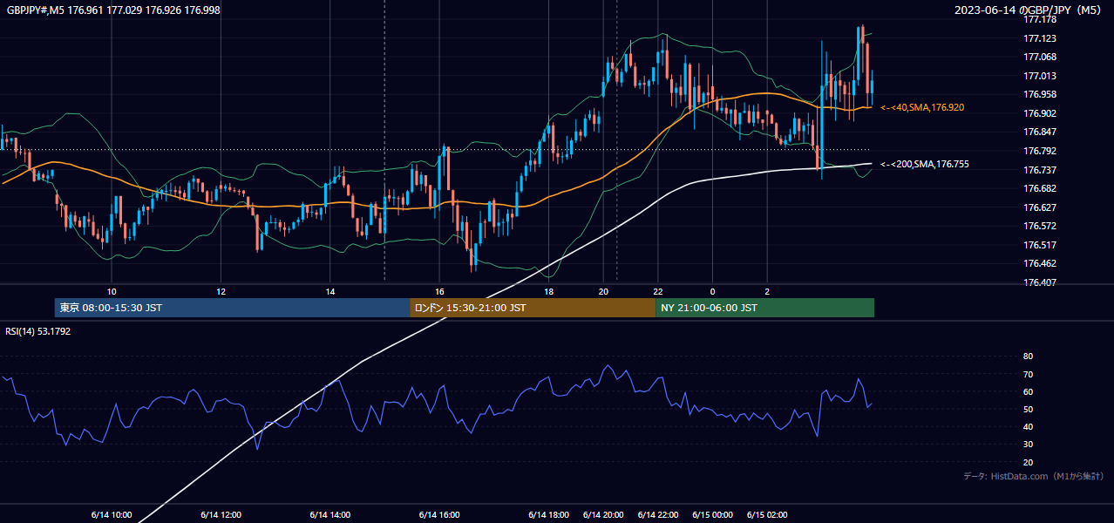Click hour 12 on the price chart time axis
Screen dimensions: 1114x523
coord(221,291)
